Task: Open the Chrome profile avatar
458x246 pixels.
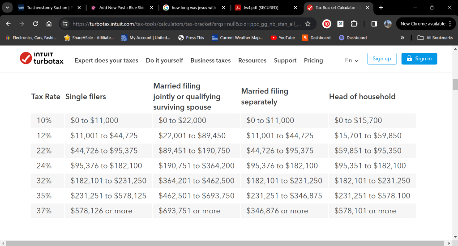Action: pyautogui.click(x=388, y=24)
